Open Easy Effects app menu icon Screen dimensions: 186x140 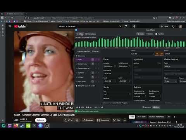(76, 30)
